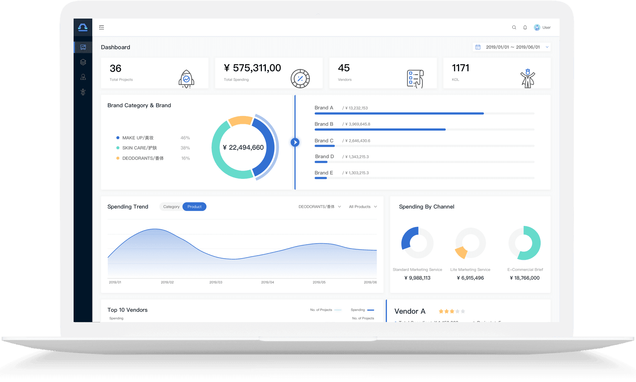Click the blue arrow button beside donut chart
Screen dimensions: 636x382
[295, 142]
